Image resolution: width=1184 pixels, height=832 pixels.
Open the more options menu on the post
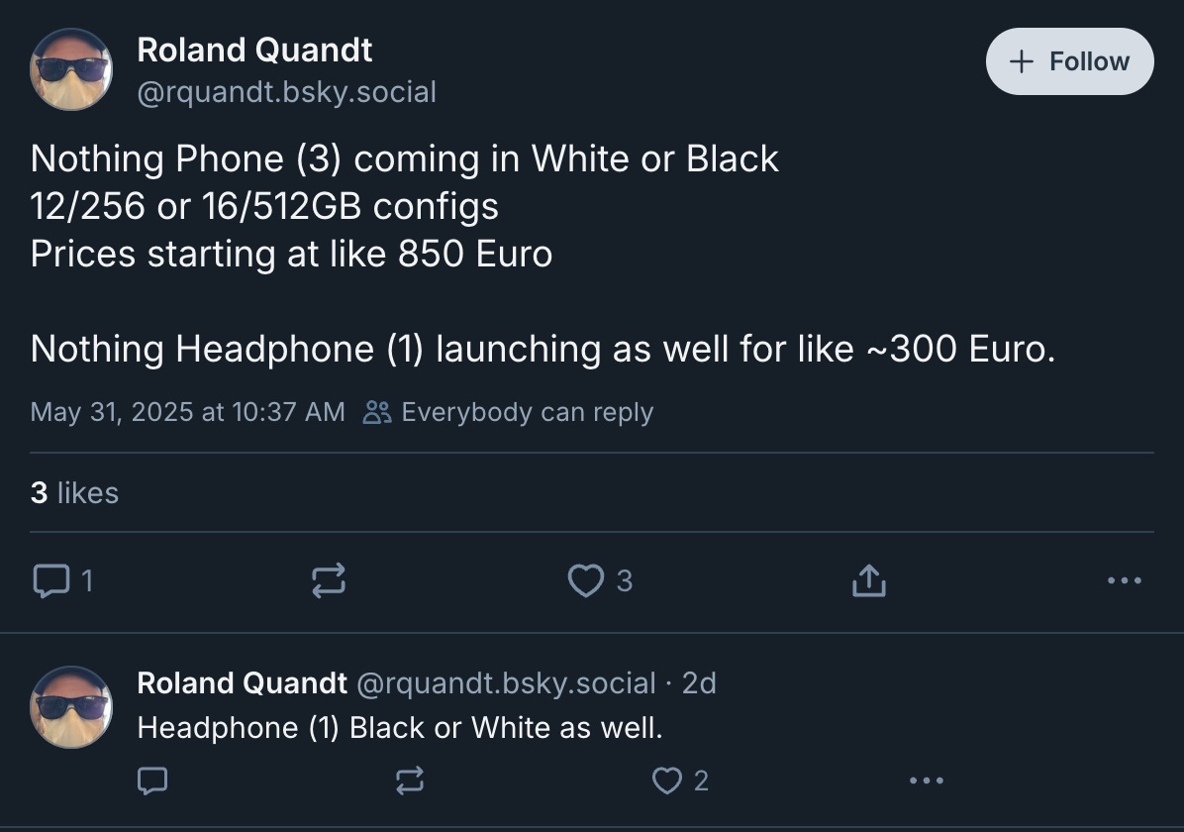click(1124, 581)
